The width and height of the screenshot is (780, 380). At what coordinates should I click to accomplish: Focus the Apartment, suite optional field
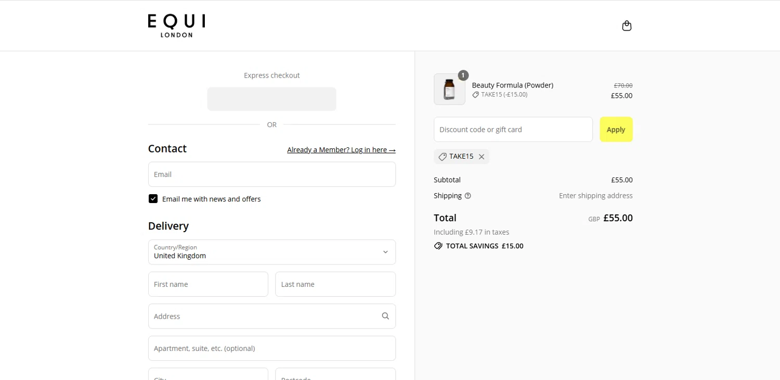[x=272, y=348]
